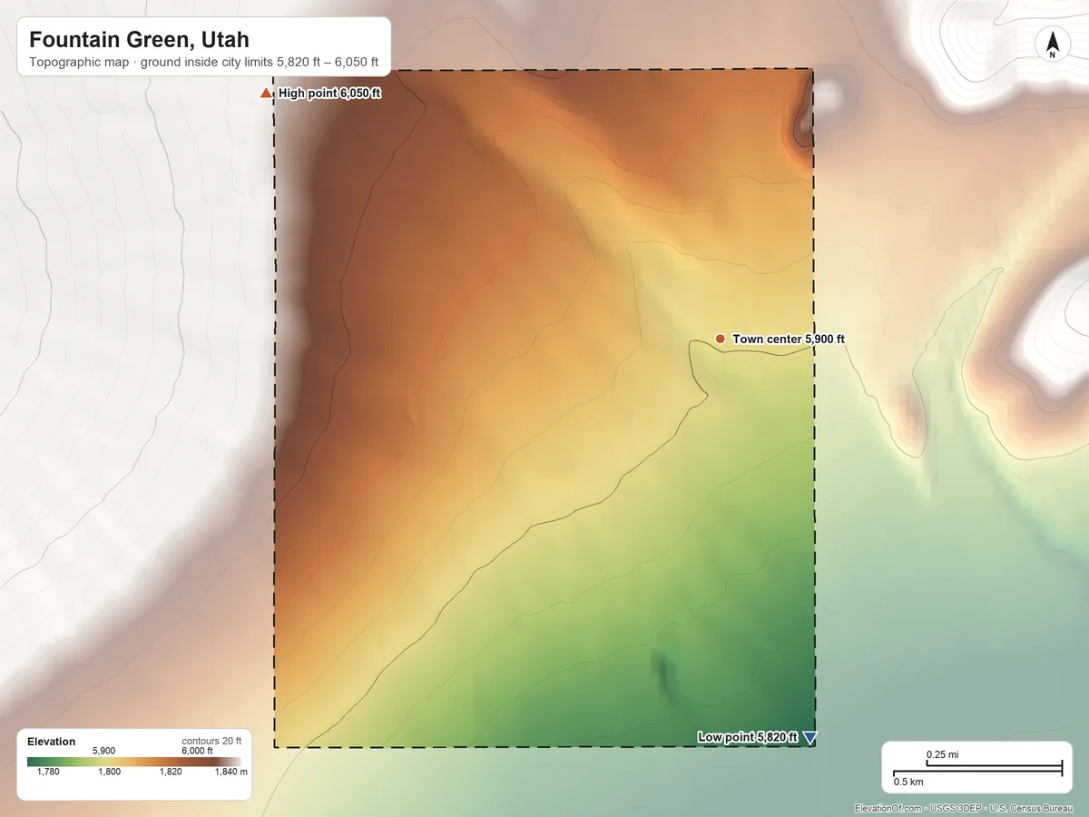Click the topographic map subtitle text
Screen dimensions: 1089x817
203,64
